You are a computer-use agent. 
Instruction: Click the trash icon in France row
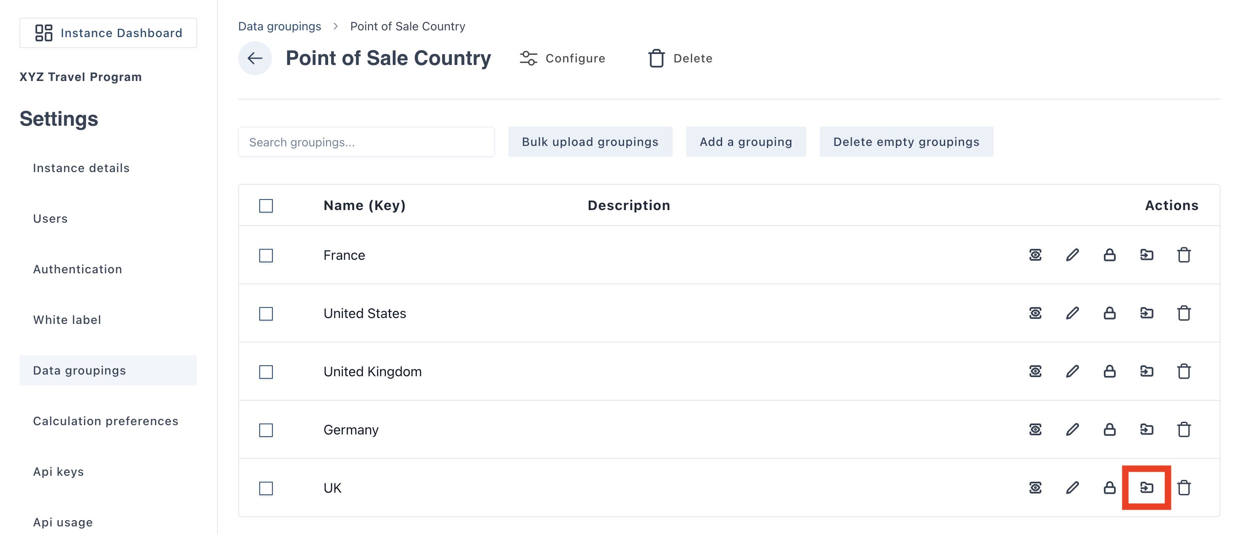click(x=1184, y=255)
